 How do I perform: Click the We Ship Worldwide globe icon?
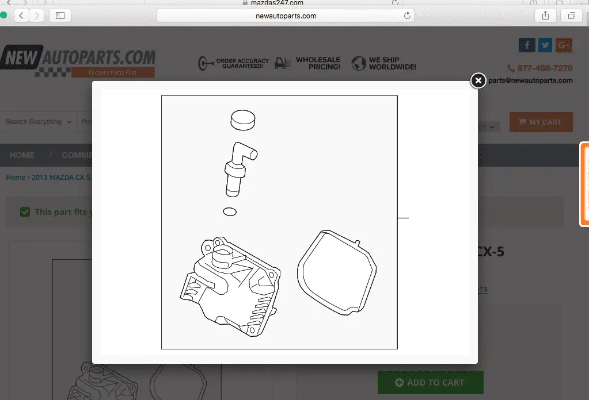point(358,63)
